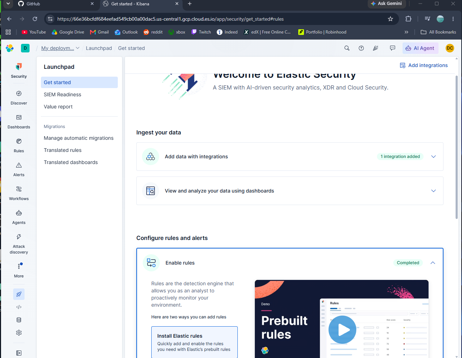Image resolution: width=462 pixels, height=358 pixels.
Task: Open the tab search dropdown arrow
Action: click(x=8, y=4)
